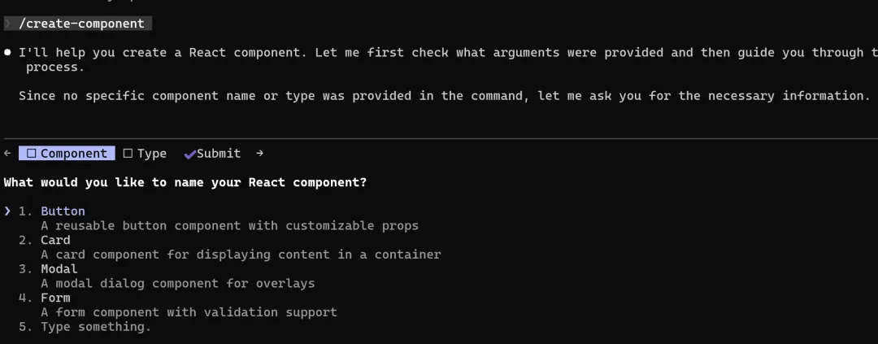This screenshot has width=878, height=344.
Task: Click the checkmark icon beside Submit
Action: (x=190, y=153)
